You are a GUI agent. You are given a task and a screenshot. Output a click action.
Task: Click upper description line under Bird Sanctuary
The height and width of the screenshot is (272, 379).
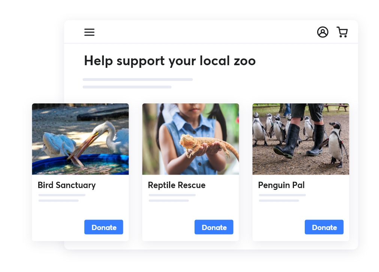click(62, 195)
